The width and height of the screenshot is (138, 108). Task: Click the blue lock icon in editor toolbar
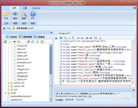56,38
